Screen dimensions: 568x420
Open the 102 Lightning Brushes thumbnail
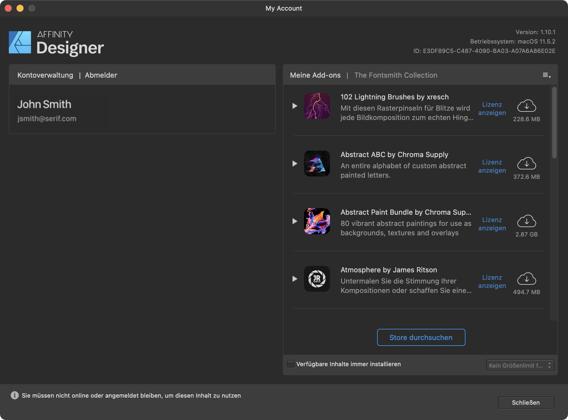pyautogui.click(x=317, y=106)
